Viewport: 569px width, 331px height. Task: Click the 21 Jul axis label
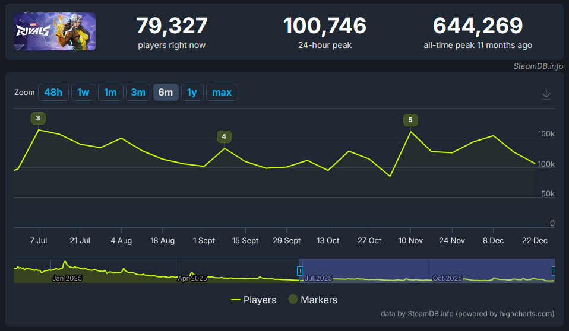pyautogui.click(x=80, y=241)
